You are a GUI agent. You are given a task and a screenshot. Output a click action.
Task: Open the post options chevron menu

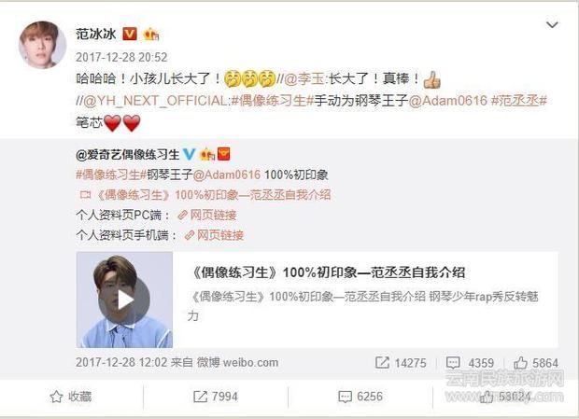552,25
